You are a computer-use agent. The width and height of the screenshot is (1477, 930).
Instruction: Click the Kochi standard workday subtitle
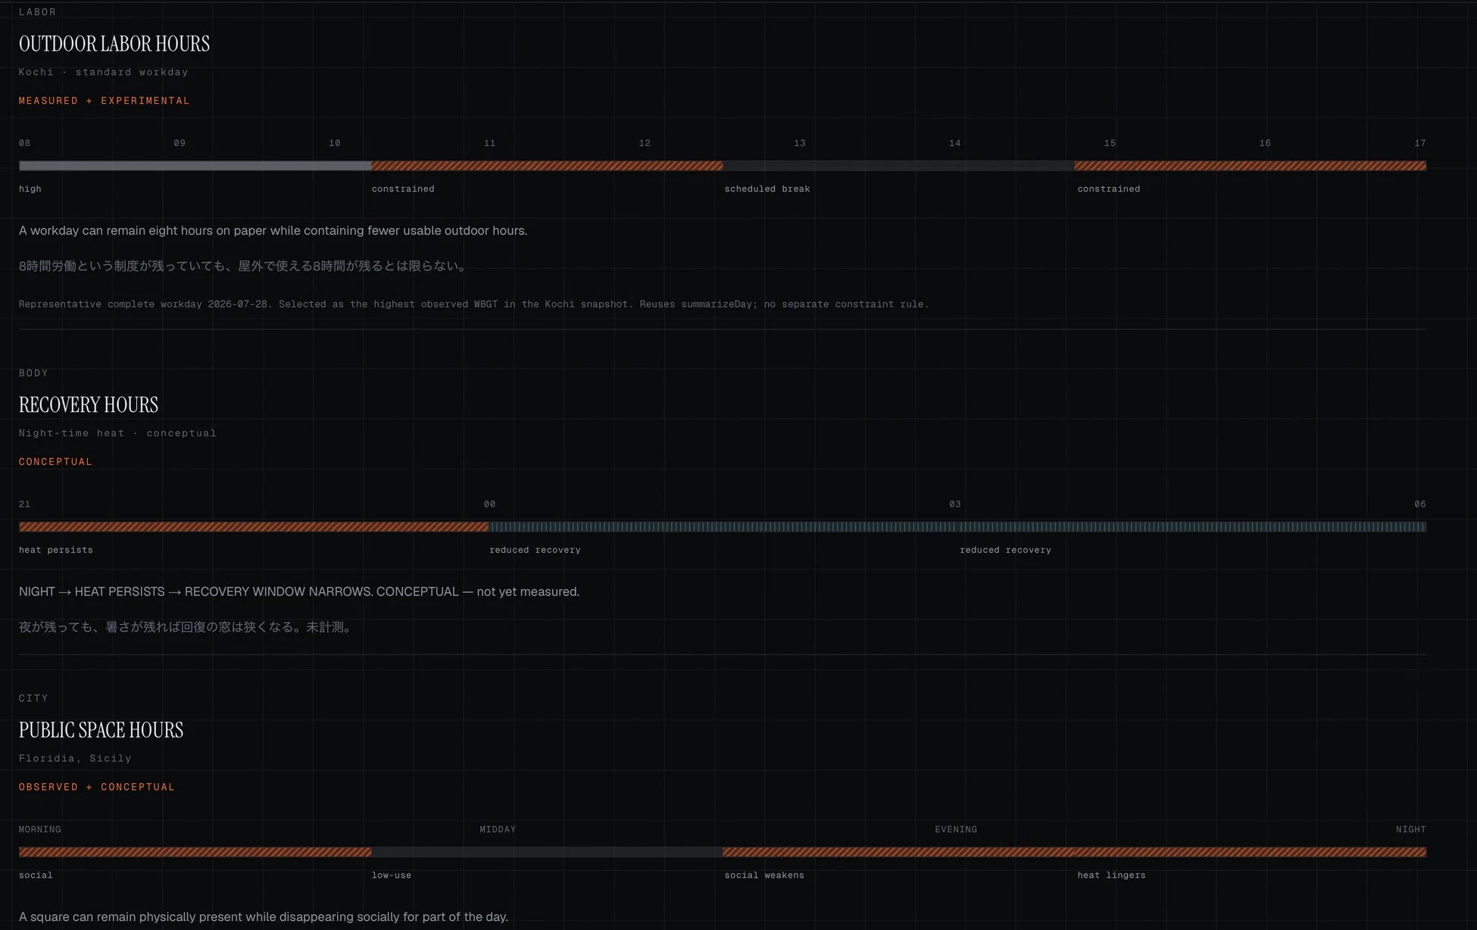(x=104, y=72)
